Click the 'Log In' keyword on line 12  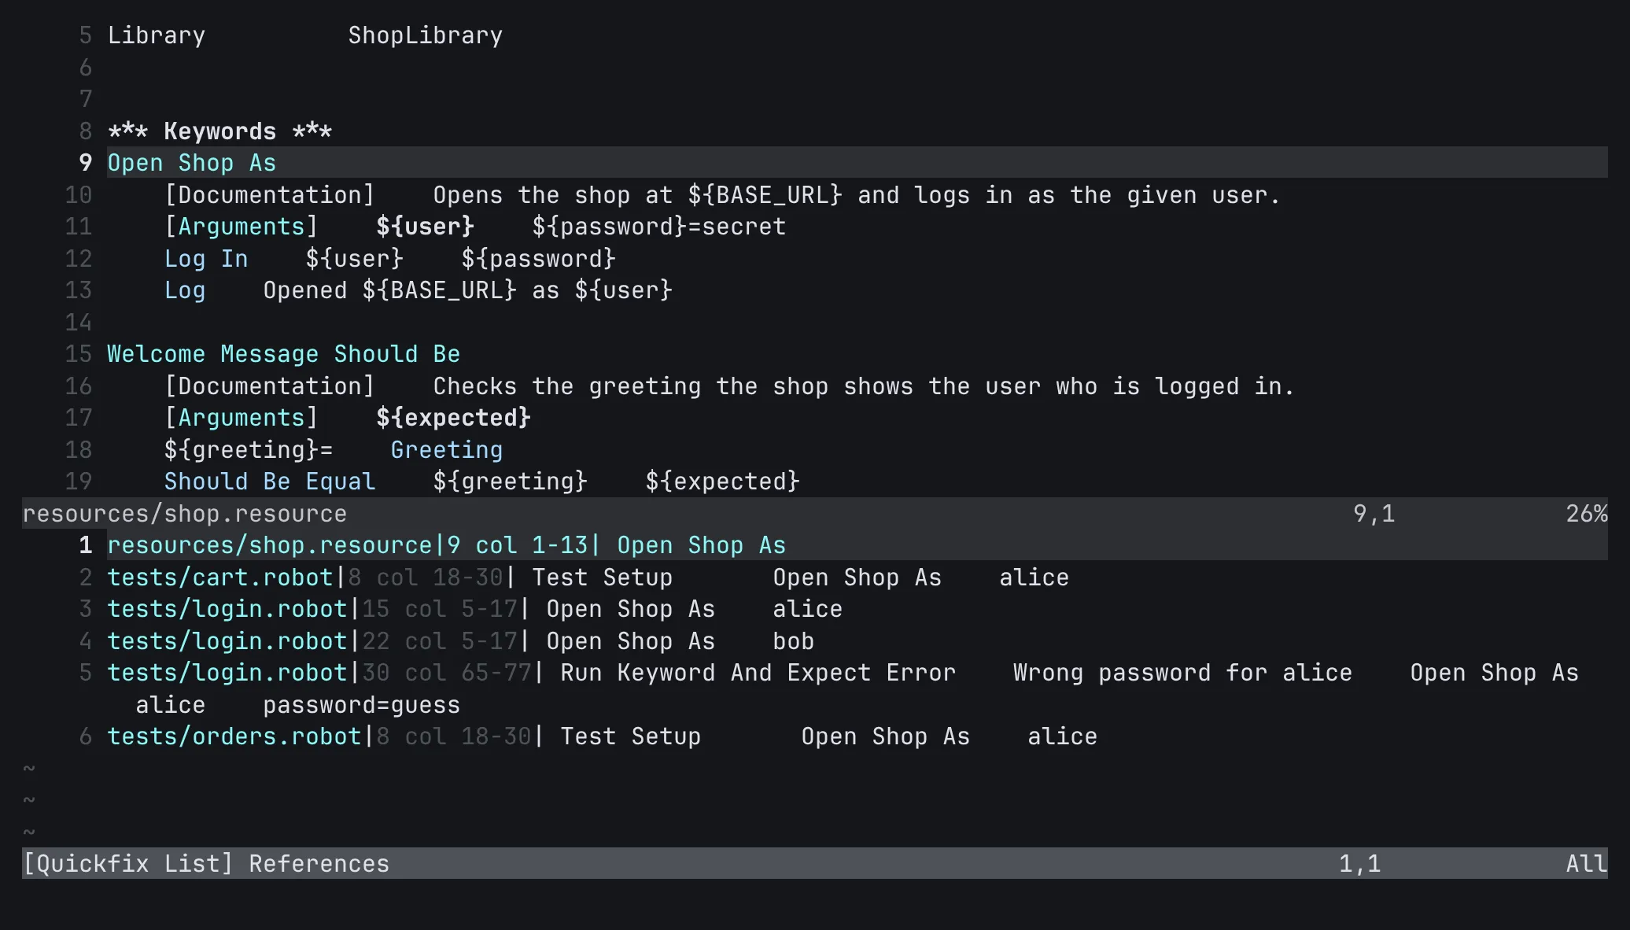(205, 259)
